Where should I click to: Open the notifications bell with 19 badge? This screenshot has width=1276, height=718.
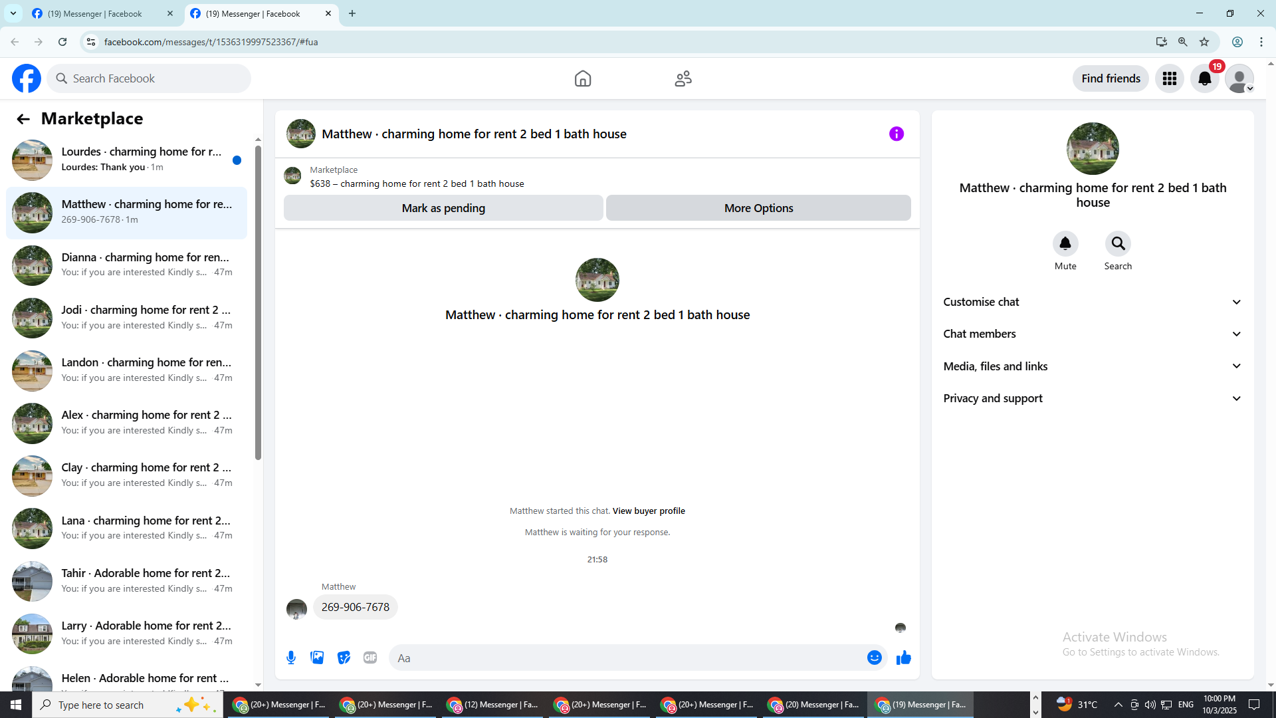1205,78
